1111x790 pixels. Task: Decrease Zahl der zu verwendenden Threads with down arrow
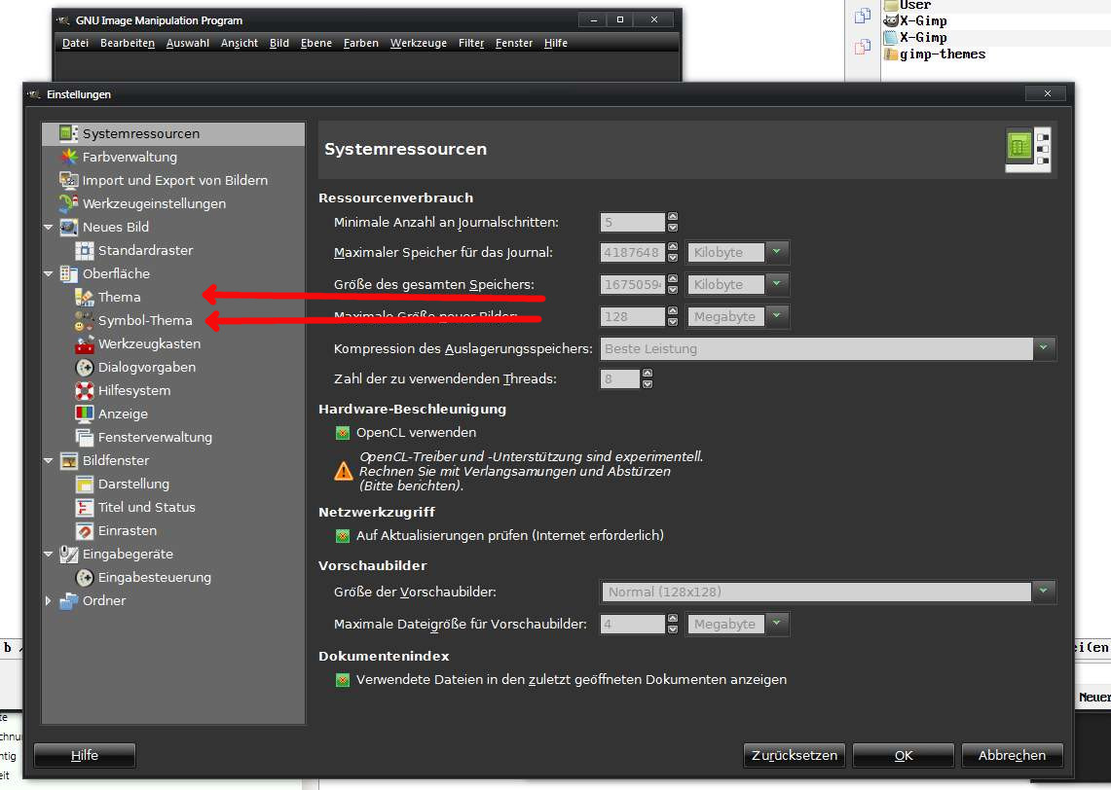(x=647, y=383)
